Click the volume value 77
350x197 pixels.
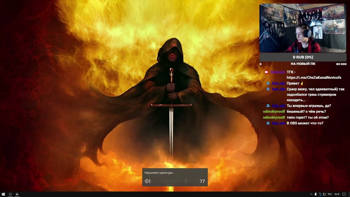(x=202, y=181)
